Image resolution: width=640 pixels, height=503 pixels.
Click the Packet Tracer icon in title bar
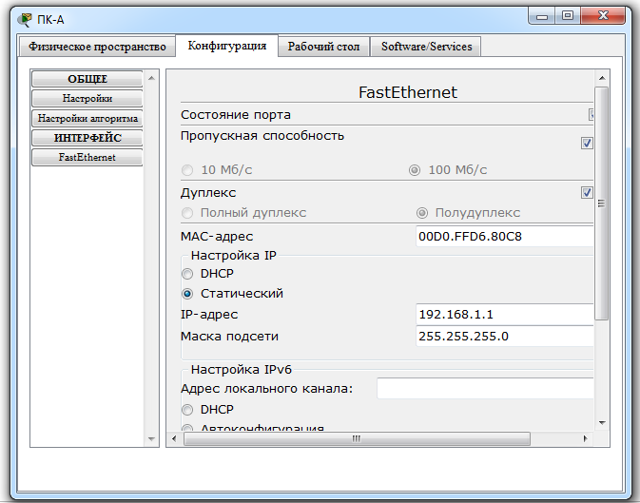tap(25, 20)
